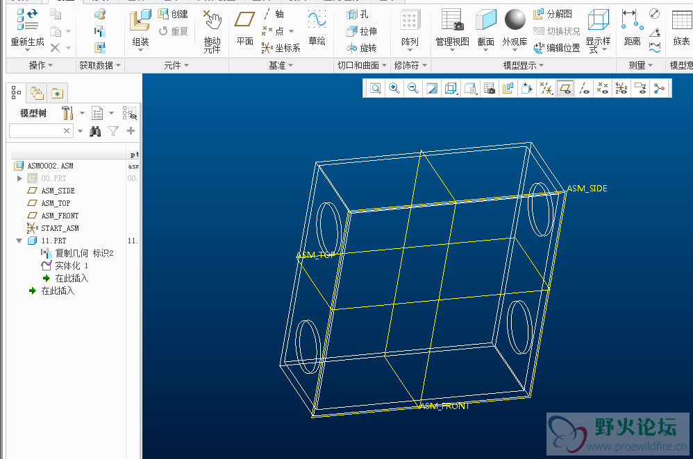Click 编辑位置 edit position

(x=556, y=48)
